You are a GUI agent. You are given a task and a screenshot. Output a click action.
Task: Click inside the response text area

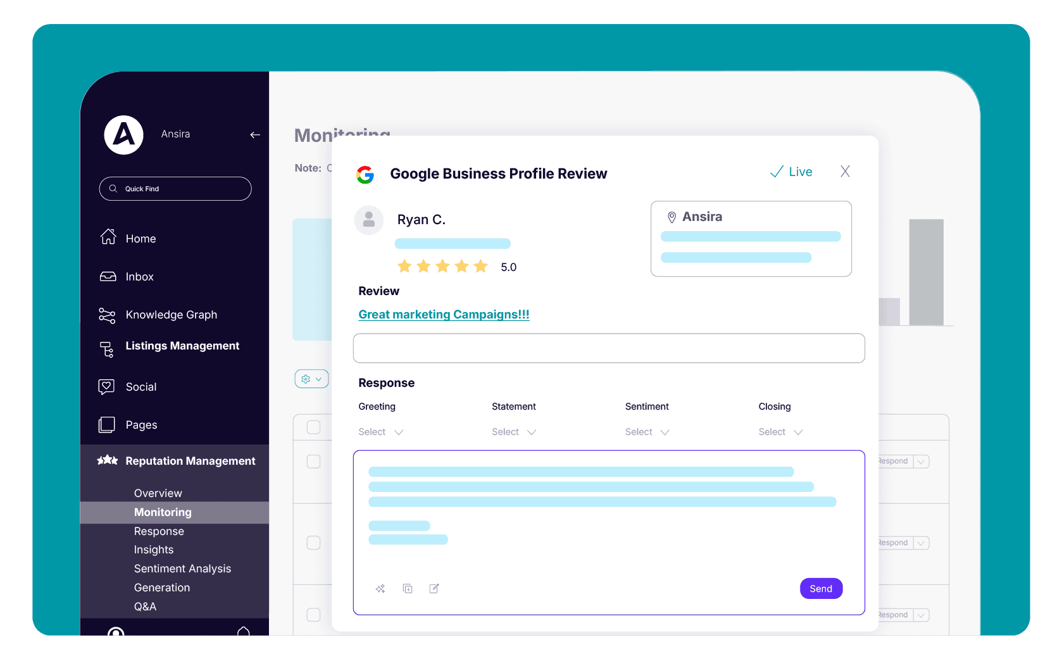pyautogui.click(x=609, y=532)
